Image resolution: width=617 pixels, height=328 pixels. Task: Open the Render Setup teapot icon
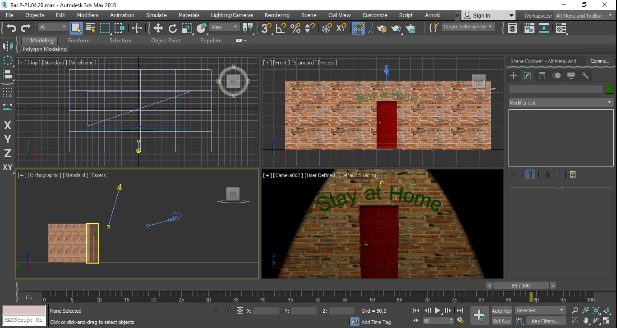(x=382, y=28)
